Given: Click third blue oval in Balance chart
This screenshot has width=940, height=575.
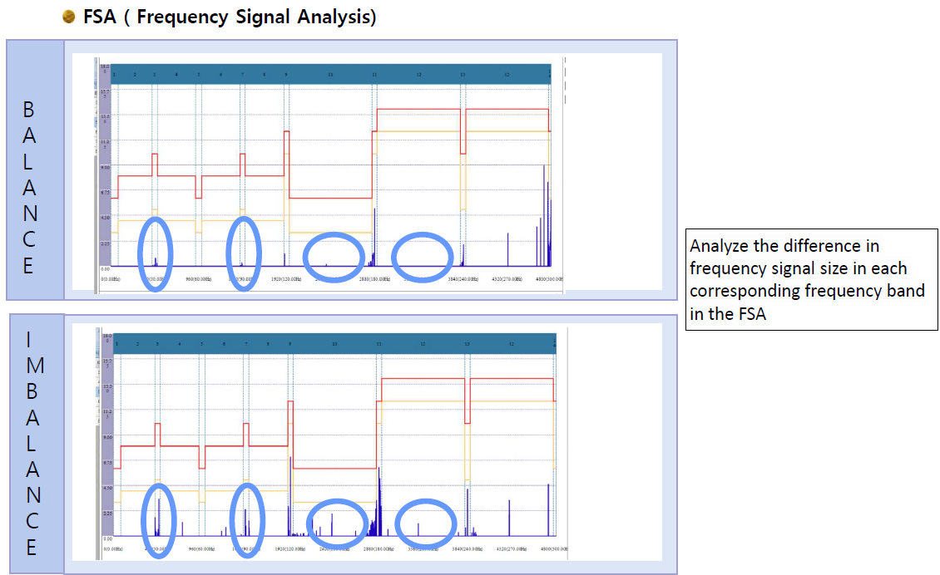Looking at the screenshot, I should point(334,257).
